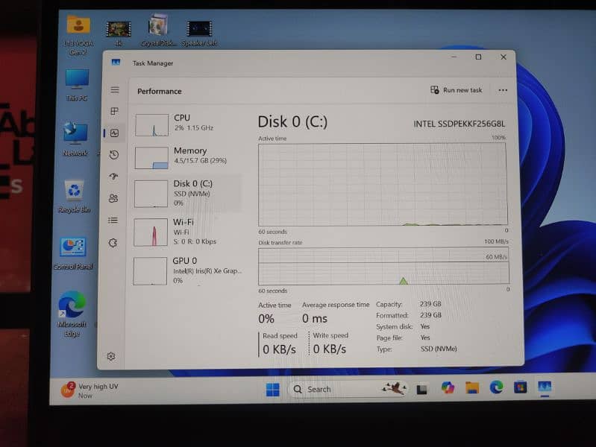Open Microsoft Edge on the taskbar
The width and height of the screenshot is (596, 447).
[496, 387]
